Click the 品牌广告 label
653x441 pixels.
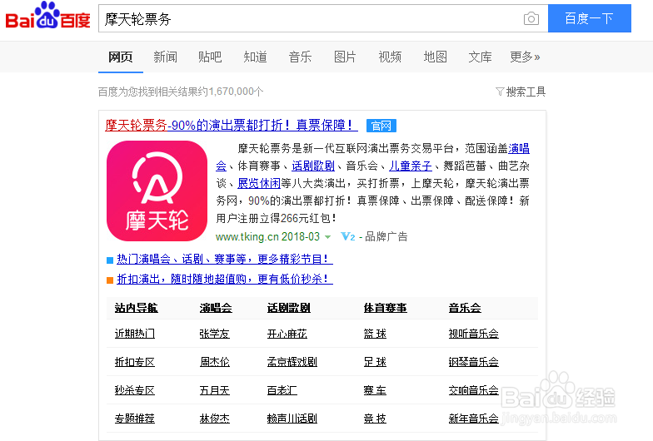386,236
